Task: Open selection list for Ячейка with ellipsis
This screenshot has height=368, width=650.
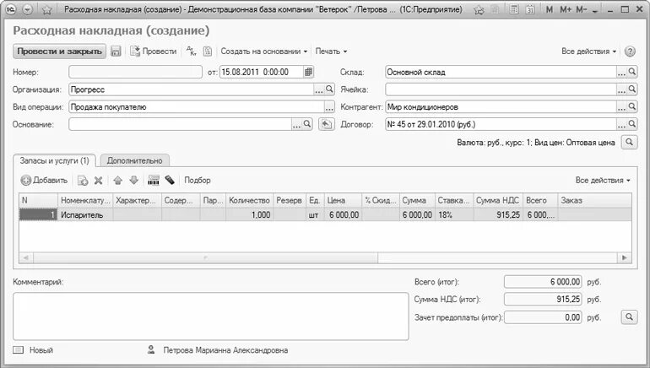Action: click(x=621, y=90)
